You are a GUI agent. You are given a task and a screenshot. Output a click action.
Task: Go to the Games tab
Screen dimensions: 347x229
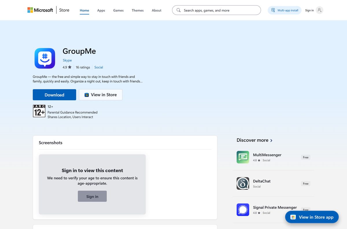(118, 10)
